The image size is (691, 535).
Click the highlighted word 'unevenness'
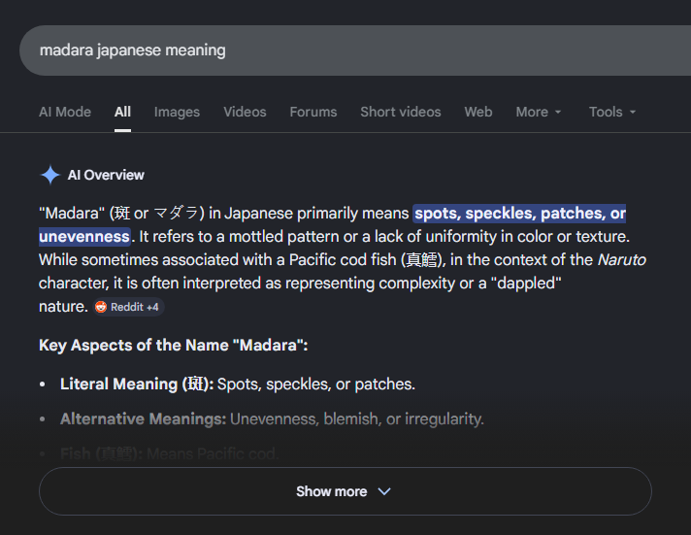84,236
